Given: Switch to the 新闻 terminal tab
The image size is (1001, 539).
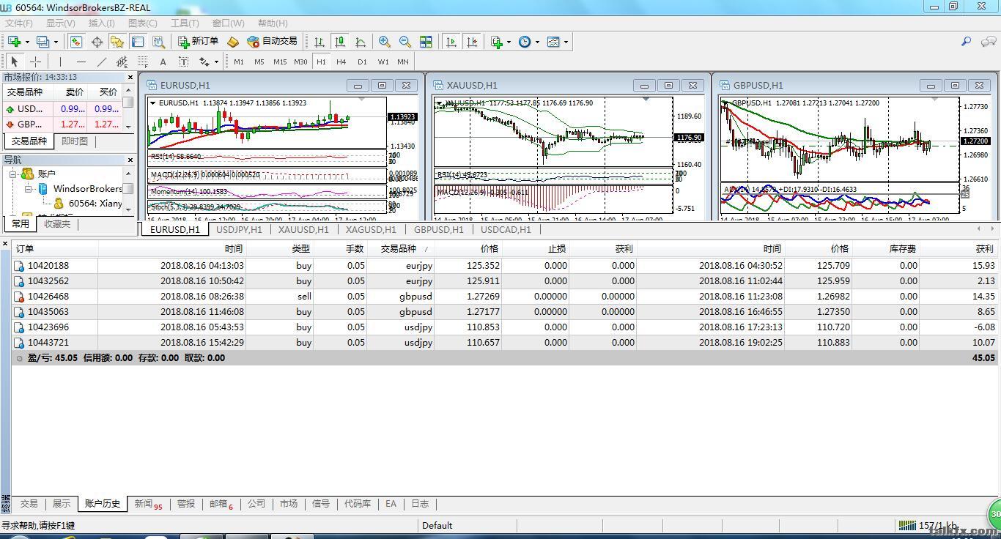Looking at the screenshot, I should (x=148, y=504).
